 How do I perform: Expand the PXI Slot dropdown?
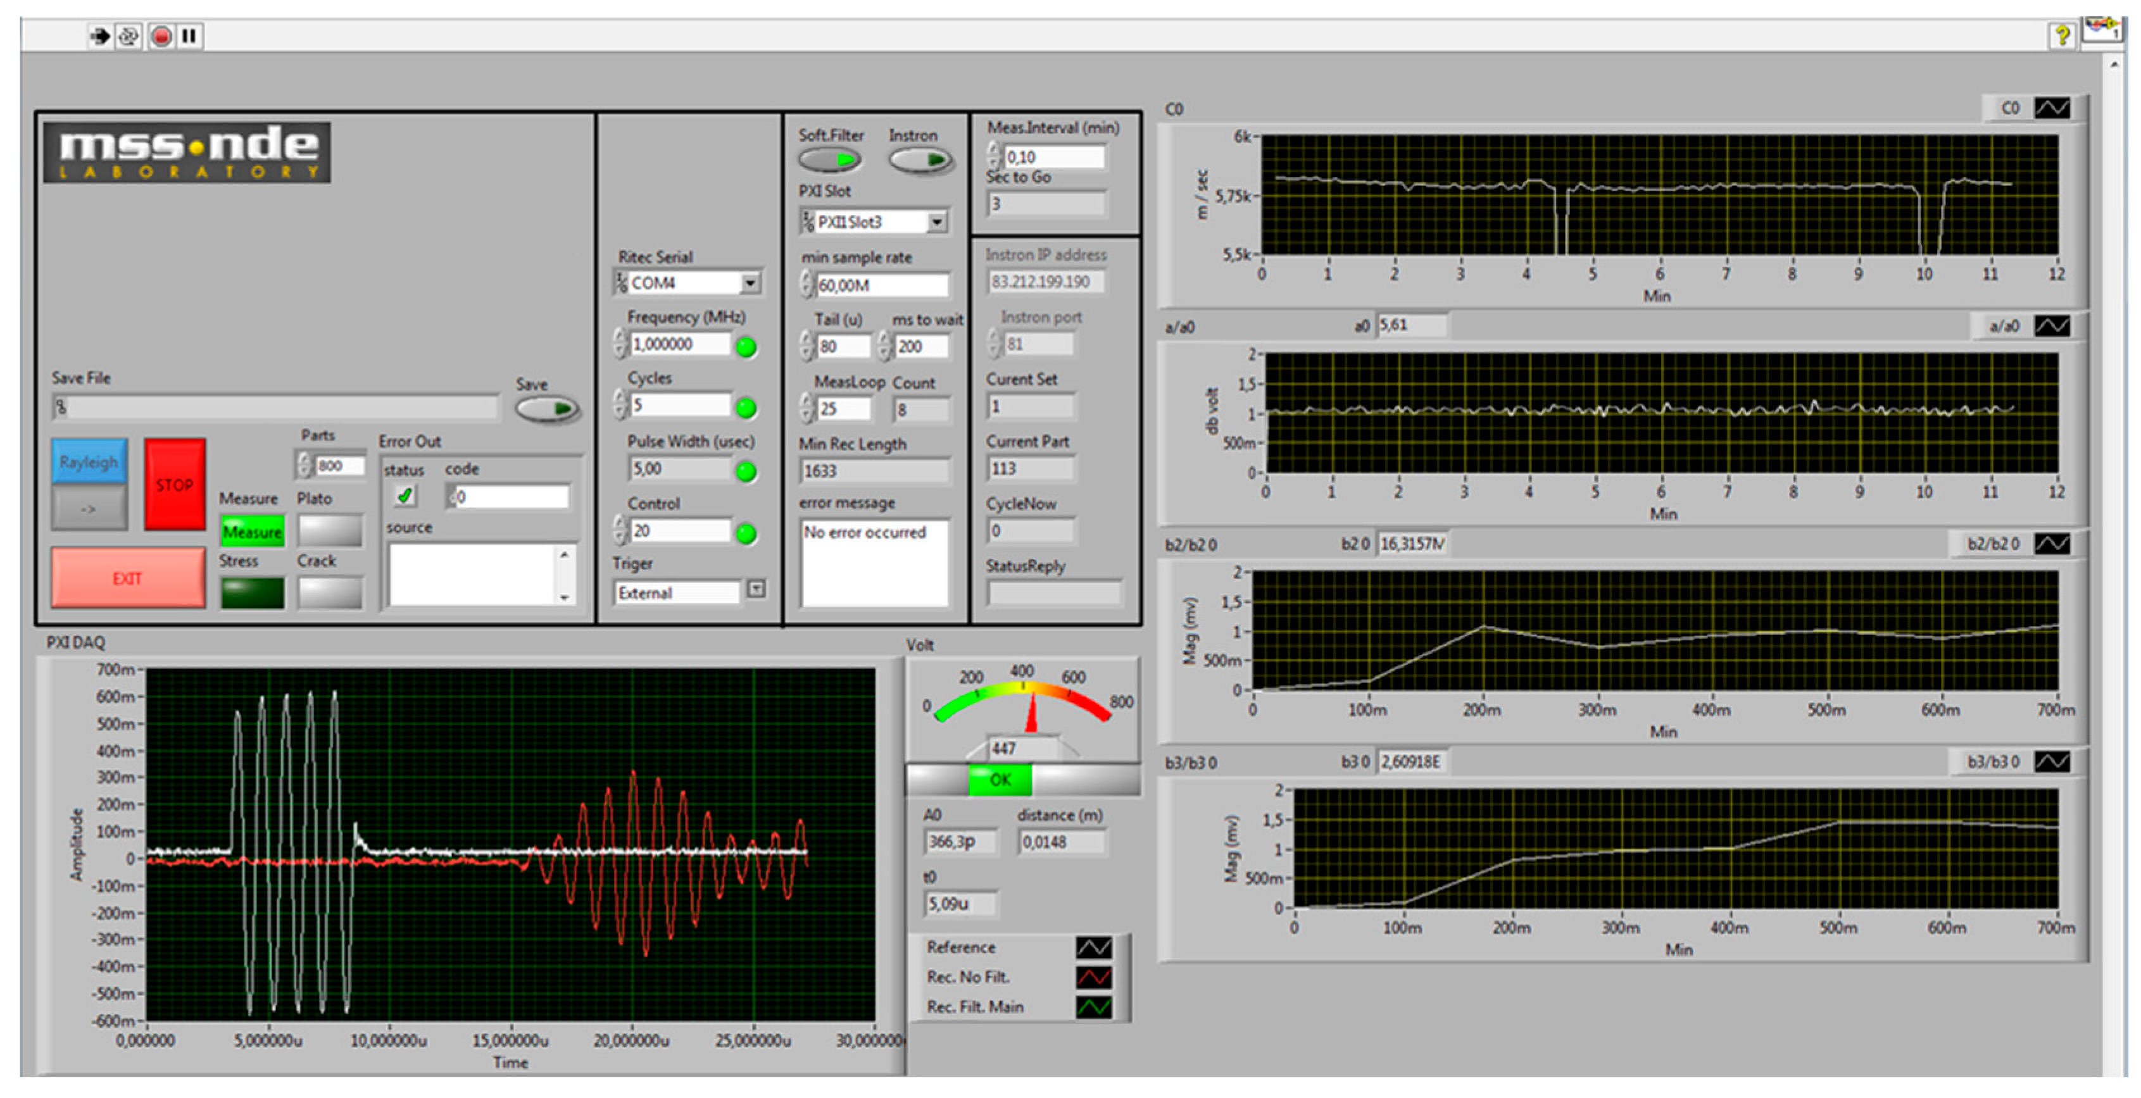937,221
